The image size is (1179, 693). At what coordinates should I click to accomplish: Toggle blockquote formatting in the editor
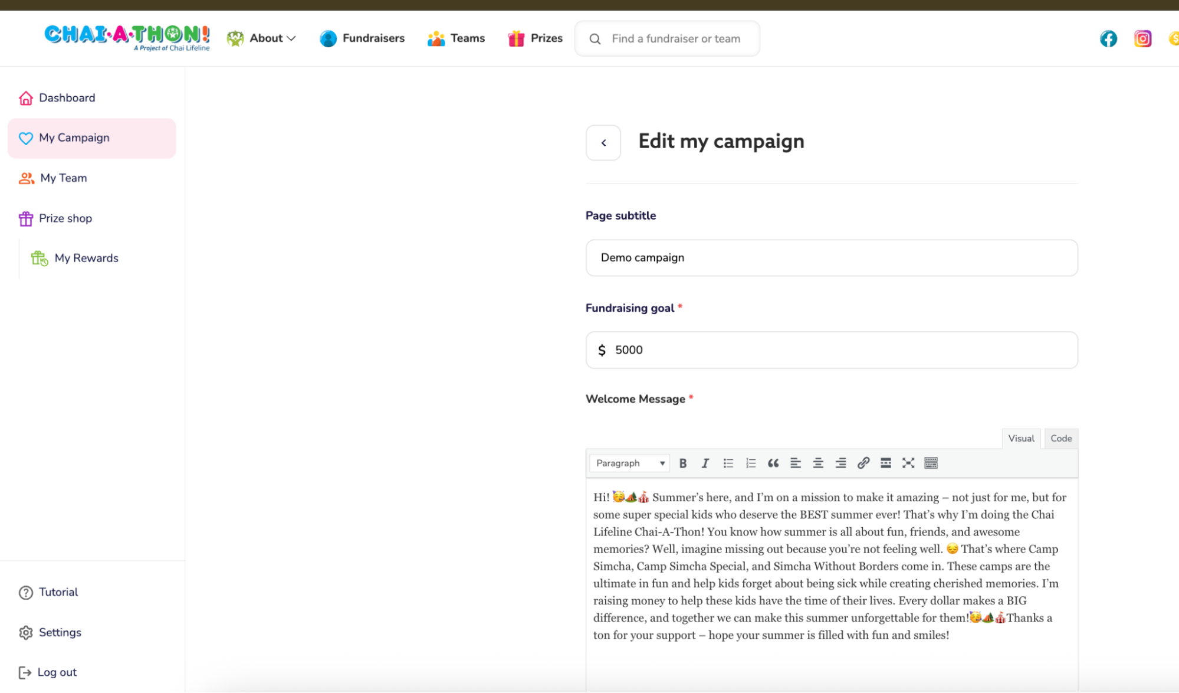point(773,463)
